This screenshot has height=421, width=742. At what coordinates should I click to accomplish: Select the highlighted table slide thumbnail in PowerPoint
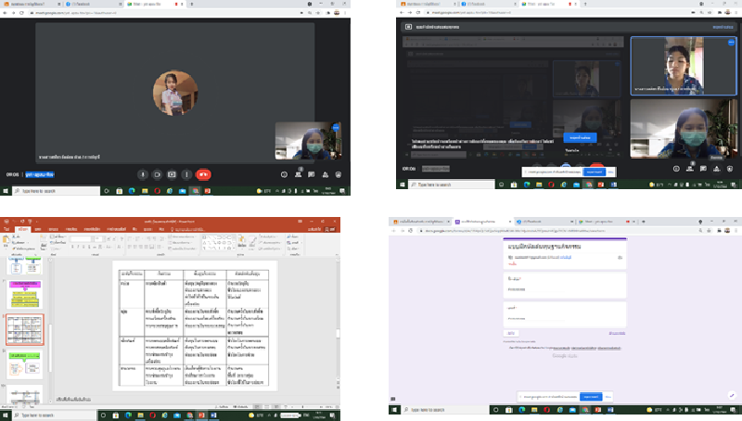pos(24,330)
